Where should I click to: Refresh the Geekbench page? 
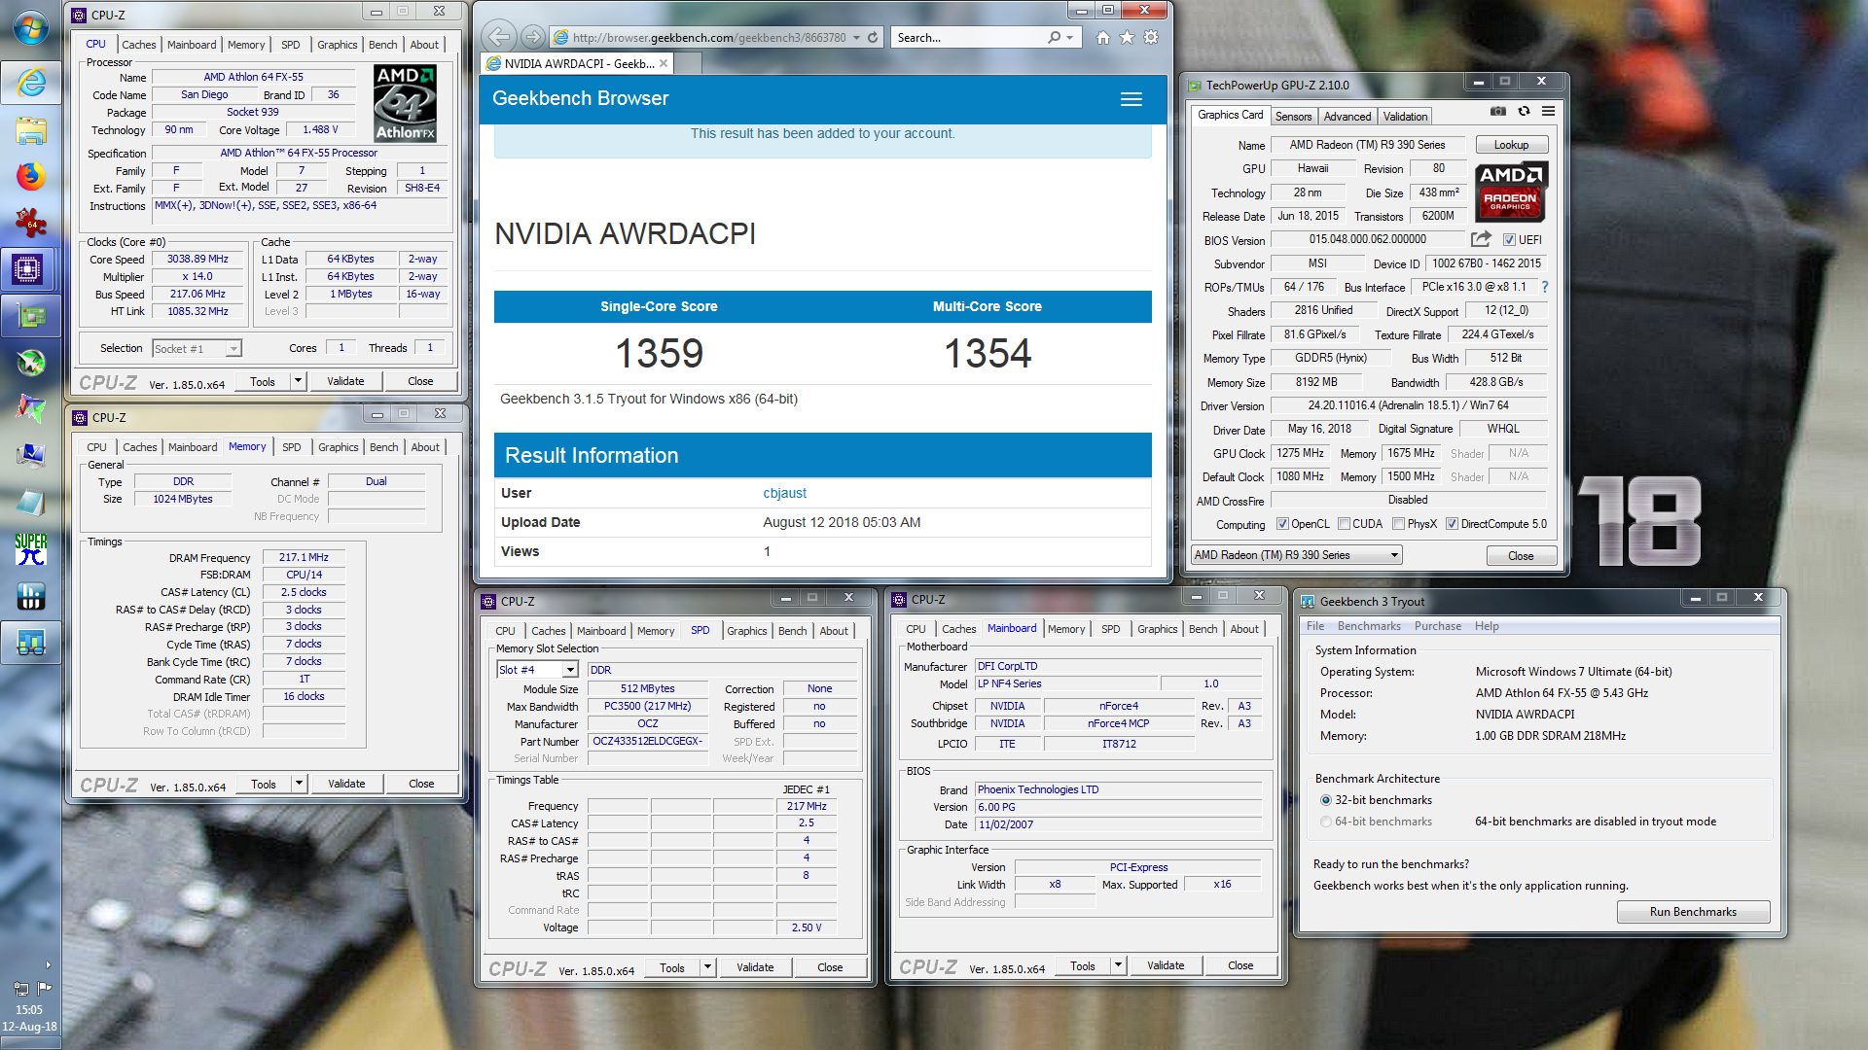pos(873,37)
